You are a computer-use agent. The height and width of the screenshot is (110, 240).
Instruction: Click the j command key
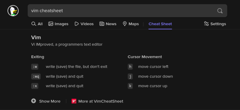tap(130, 76)
